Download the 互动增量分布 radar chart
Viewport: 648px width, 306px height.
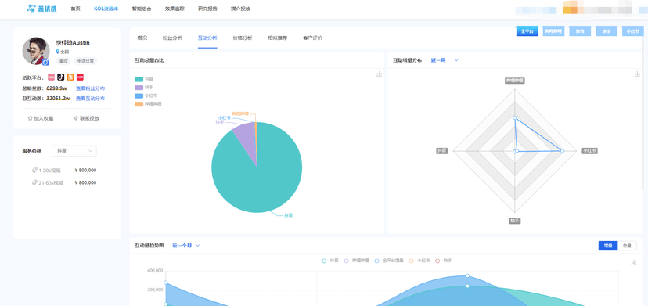click(x=637, y=74)
